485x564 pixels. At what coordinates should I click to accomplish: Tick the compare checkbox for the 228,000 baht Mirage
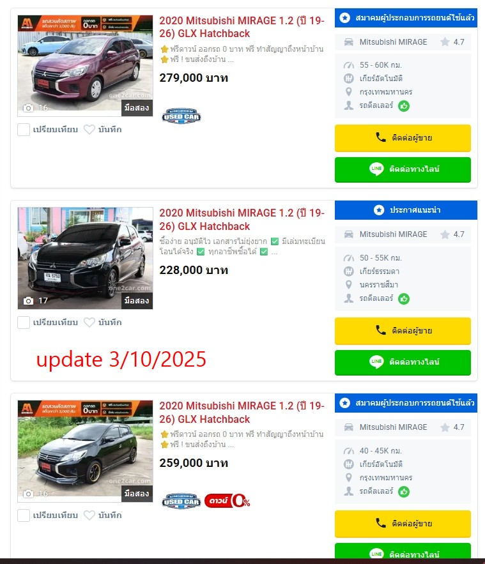point(24,323)
